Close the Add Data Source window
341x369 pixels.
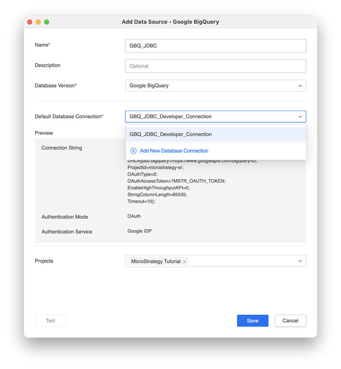(29, 22)
